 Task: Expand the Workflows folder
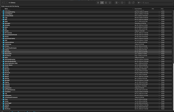tap(2, 109)
